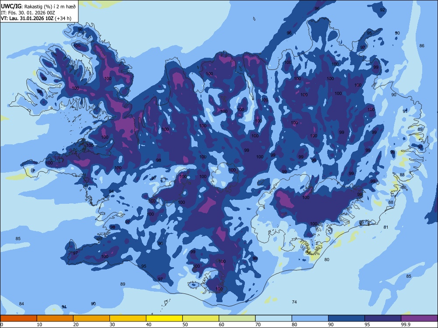
Task: Click the legend tick label '30'
Action: [x=112, y=325]
